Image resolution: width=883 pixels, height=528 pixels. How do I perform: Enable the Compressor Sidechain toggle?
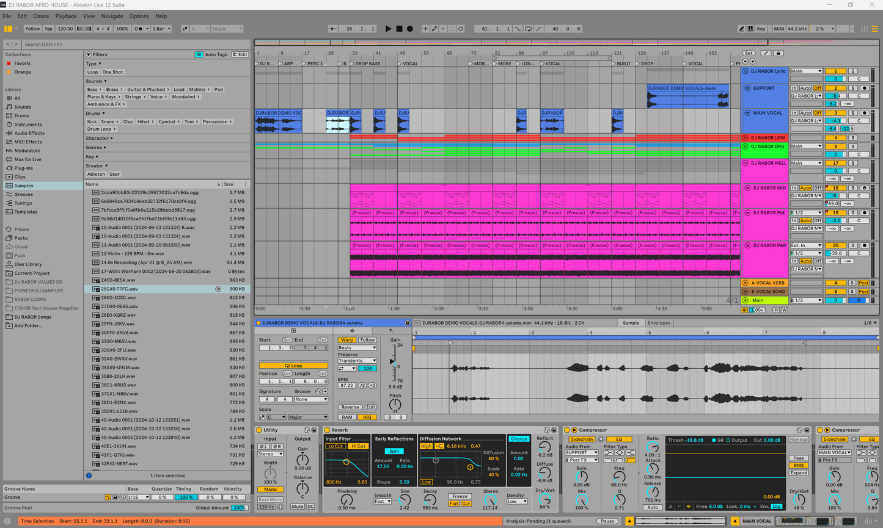point(582,439)
